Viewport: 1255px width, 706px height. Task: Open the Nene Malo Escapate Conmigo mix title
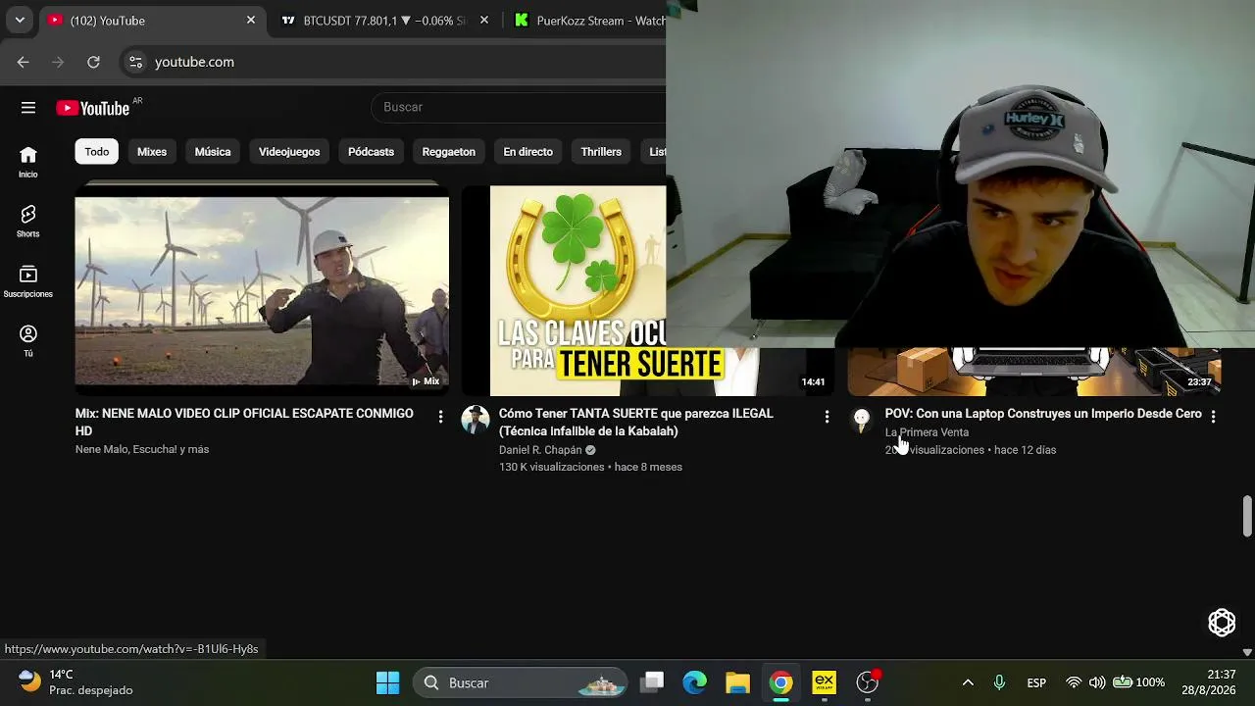click(244, 423)
